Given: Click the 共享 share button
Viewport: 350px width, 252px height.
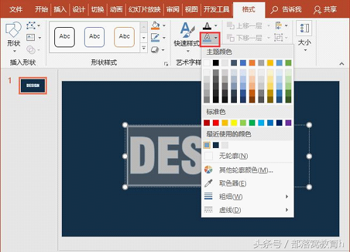Looking at the screenshot, I should (x=325, y=9).
